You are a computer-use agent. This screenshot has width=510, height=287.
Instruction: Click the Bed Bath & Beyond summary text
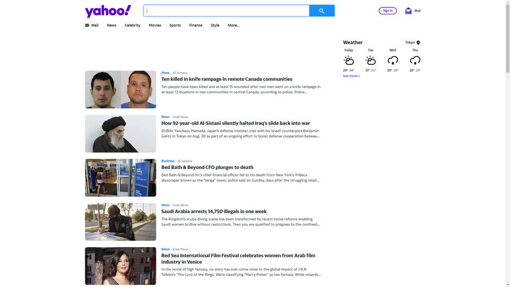[x=240, y=178]
